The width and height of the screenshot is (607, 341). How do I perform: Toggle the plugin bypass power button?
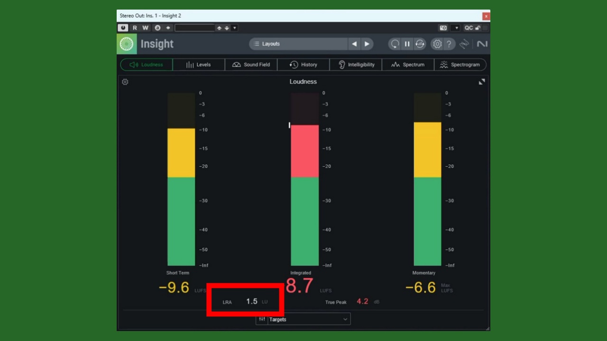123,28
